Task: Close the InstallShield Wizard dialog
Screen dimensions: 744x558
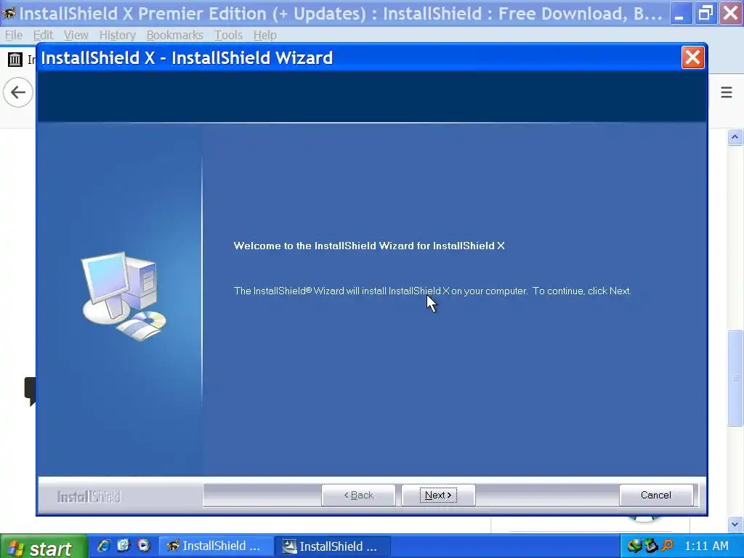Action: [x=692, y=57]
